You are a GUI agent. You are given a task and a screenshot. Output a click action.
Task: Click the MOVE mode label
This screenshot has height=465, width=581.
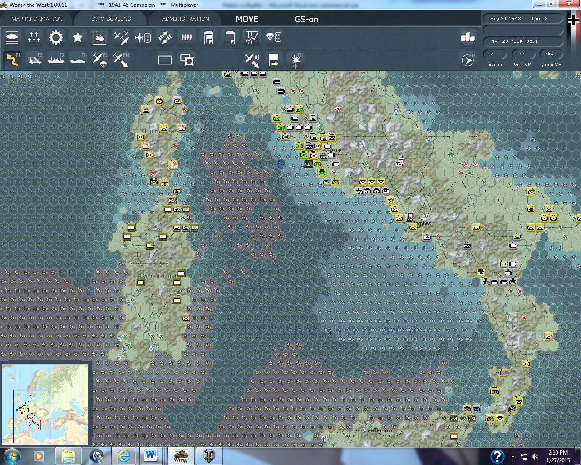[247, 19]
